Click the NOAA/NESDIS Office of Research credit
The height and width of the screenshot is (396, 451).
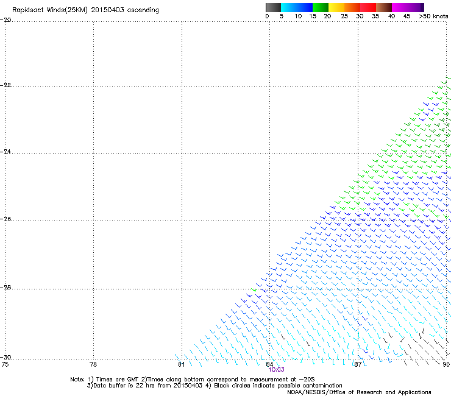[x=359, y=392]
